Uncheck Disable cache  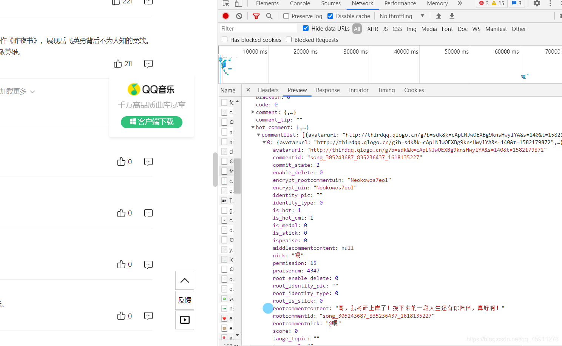coord(330,16)
